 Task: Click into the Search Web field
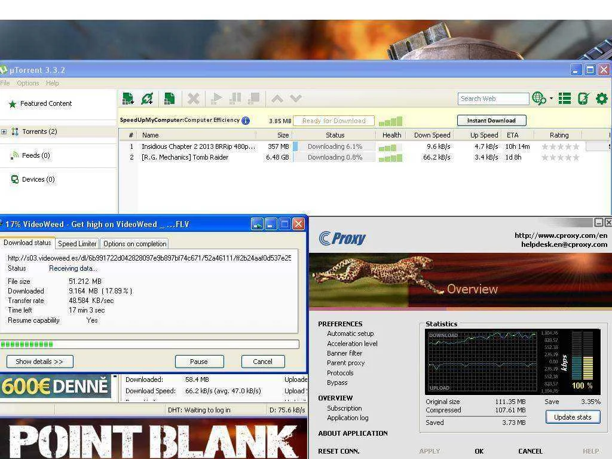click(493, 99)
